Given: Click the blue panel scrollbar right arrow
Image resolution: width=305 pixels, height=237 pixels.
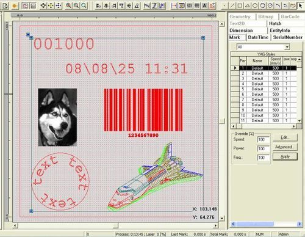Looking at the screenshot, I should pos(300,224).
